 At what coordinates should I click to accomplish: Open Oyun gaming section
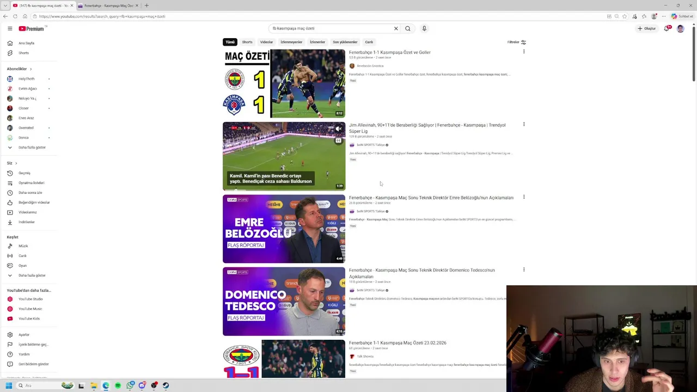(x=22, y=266)
